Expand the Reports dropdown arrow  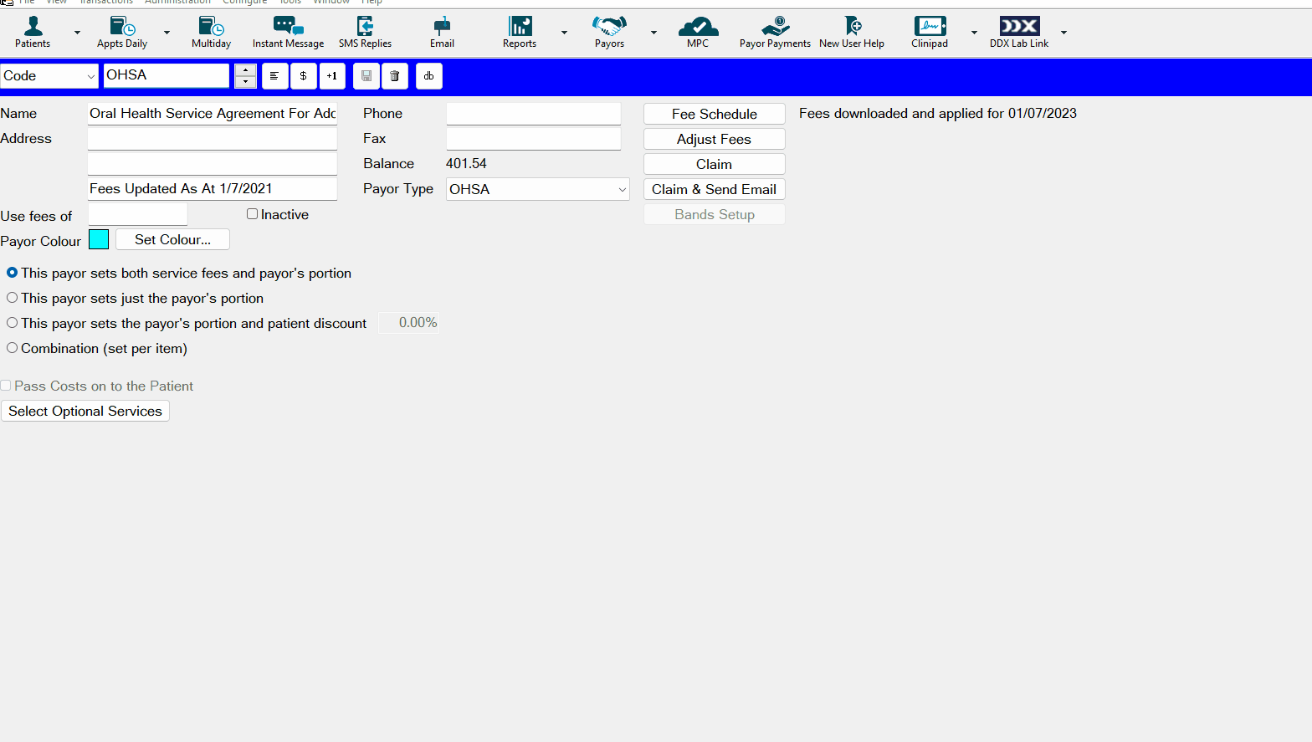click(x=564, y=33)
